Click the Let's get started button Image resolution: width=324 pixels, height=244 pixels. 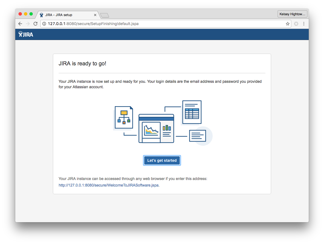(x=162, y=160)
